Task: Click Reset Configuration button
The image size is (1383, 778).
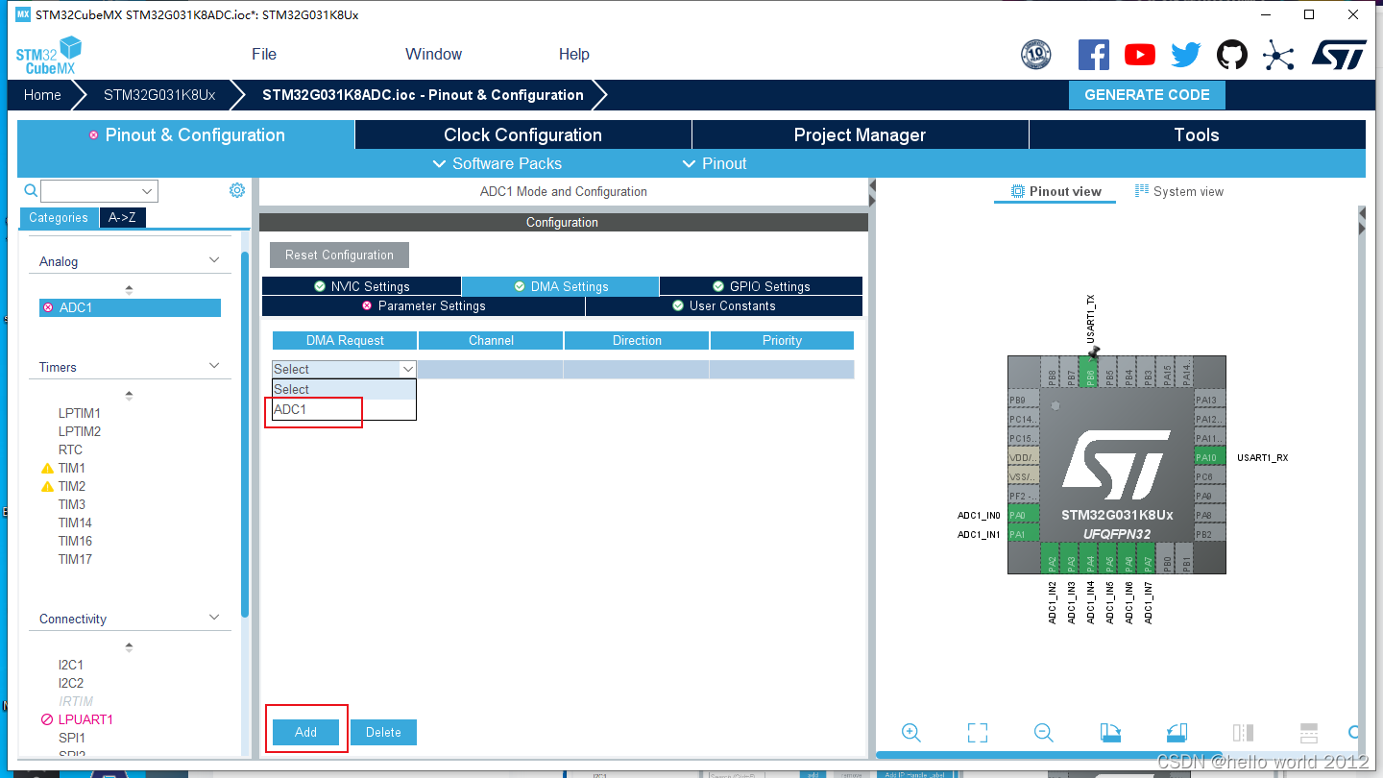Action: tap(339, 255)
